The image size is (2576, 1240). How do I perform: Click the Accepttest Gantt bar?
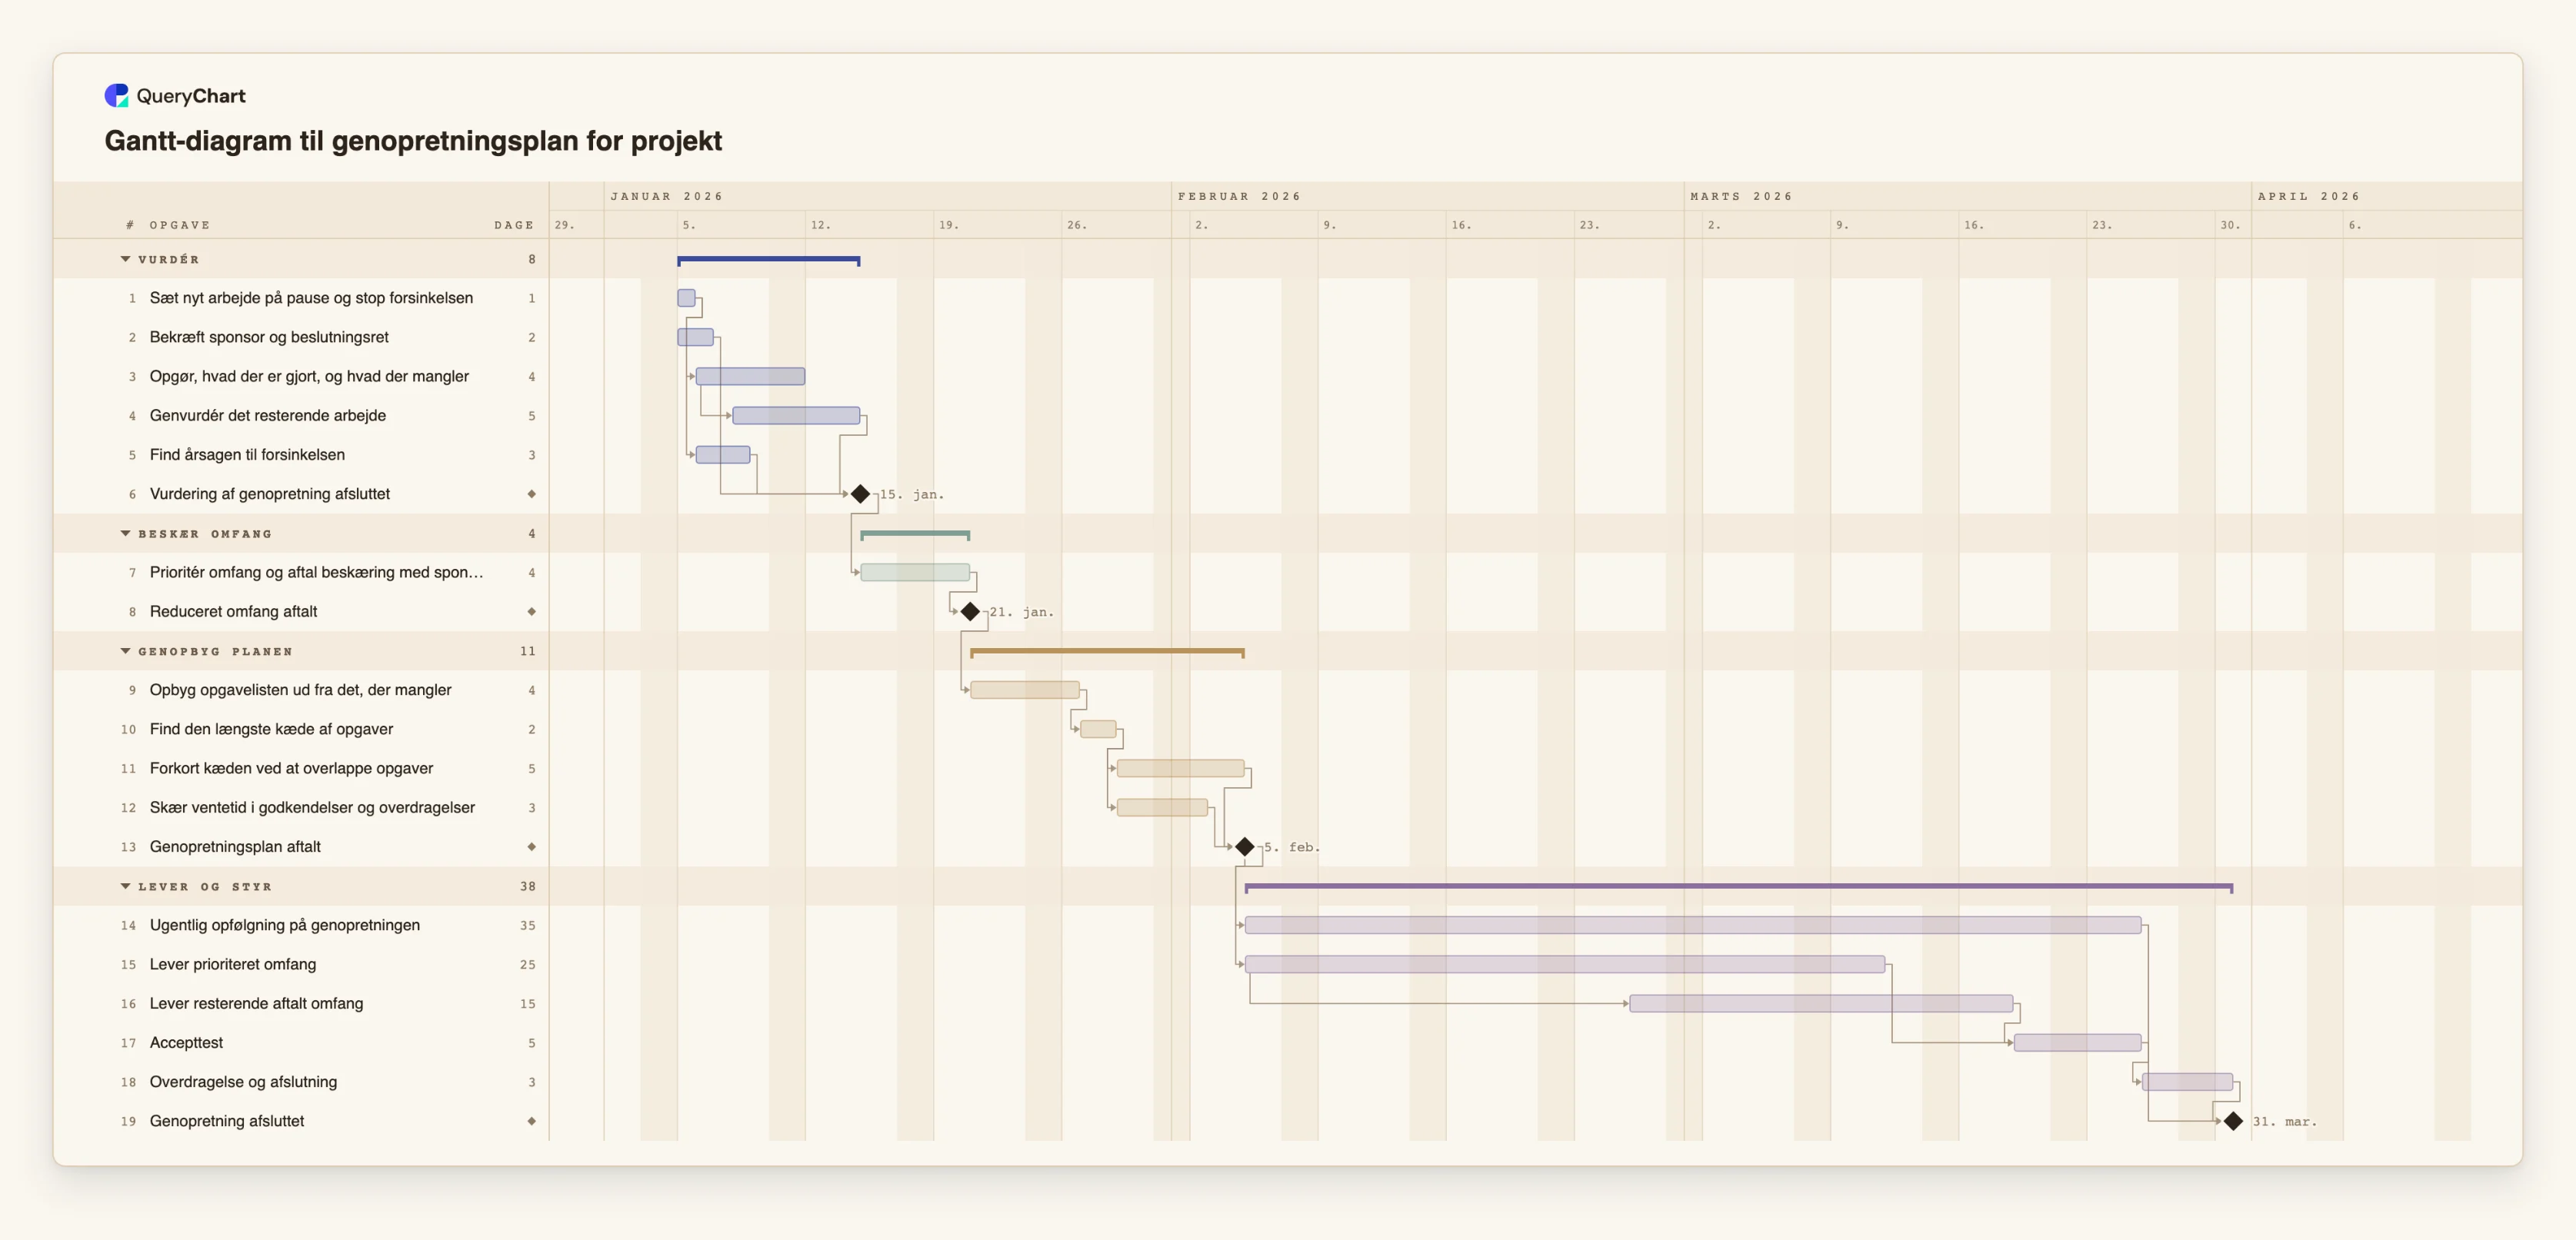coord(2077,1043)
